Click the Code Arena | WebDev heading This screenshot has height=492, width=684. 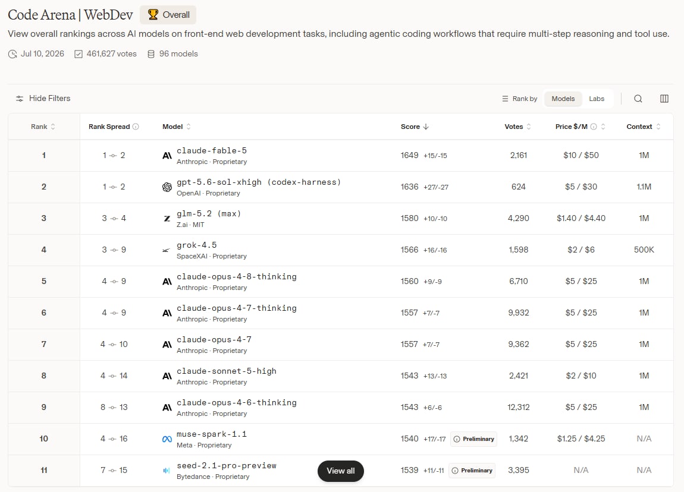coord(70,15)
